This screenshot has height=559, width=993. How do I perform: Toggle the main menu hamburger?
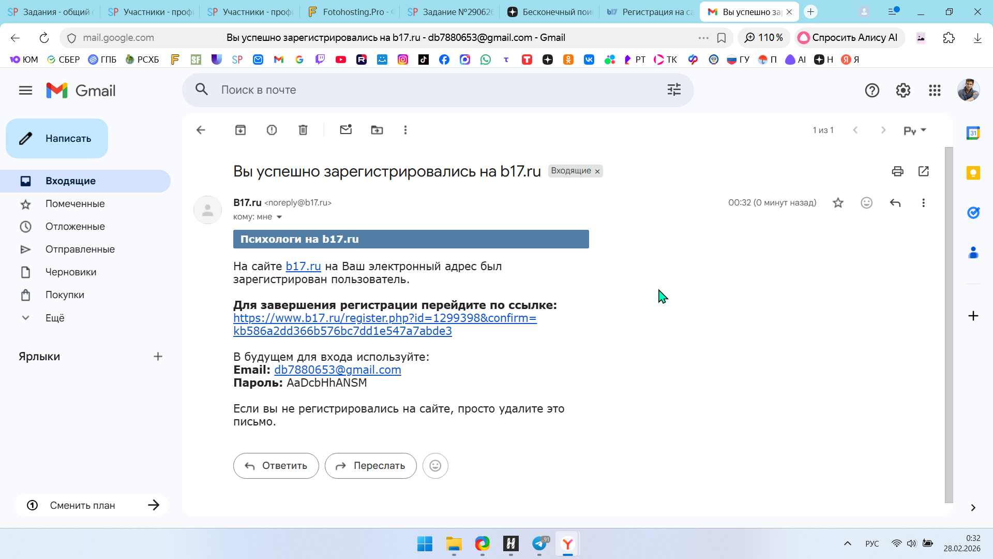click(25, 91)
